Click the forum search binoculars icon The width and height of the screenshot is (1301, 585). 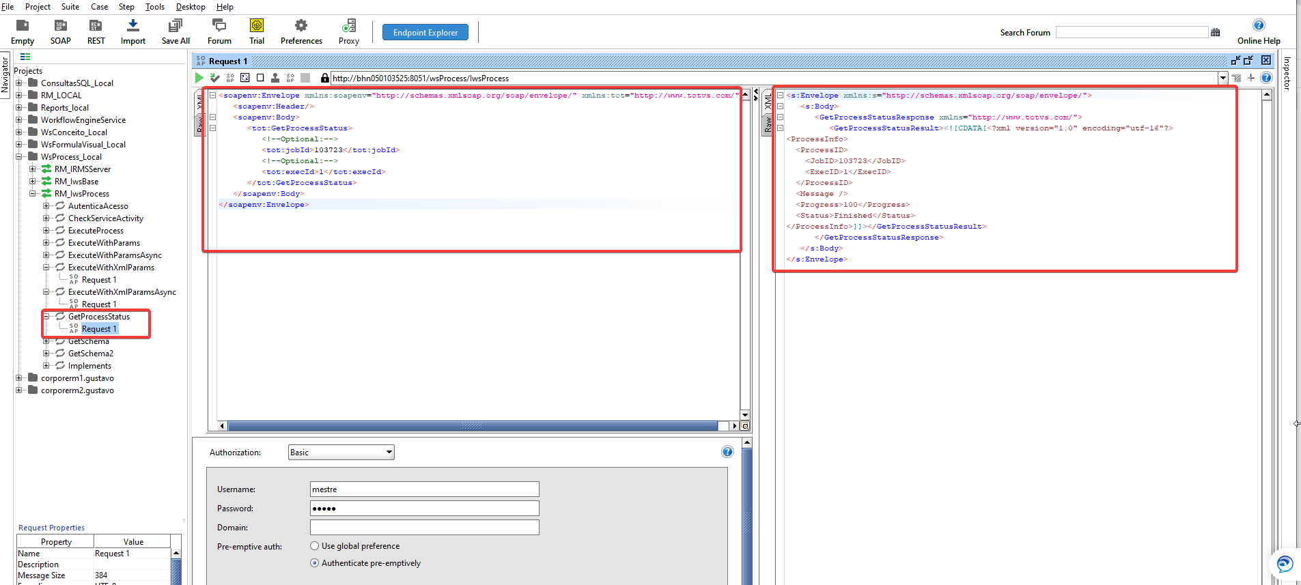tap(1215, 32)
